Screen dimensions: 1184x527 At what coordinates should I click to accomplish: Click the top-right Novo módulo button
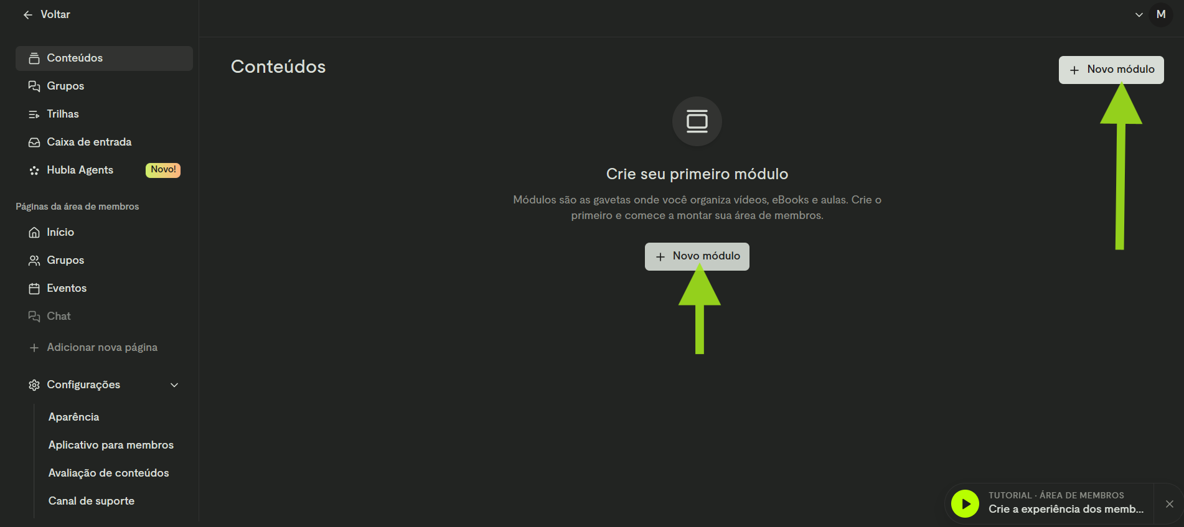click(x=1111, y=70)
